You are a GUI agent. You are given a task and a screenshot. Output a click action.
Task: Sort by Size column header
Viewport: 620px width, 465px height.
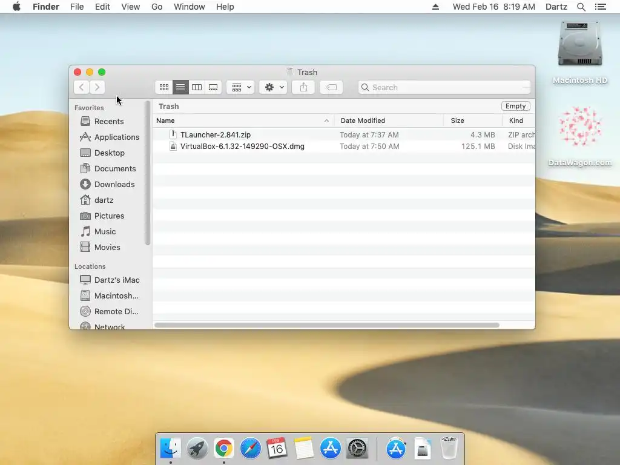click(x=473, y=120)
